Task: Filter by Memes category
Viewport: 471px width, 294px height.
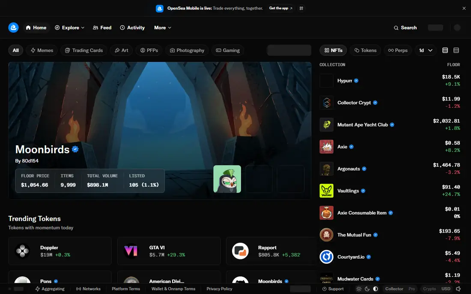Action: [x=42, y=50]
